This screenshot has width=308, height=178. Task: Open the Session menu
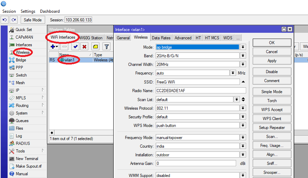(9, 11)
